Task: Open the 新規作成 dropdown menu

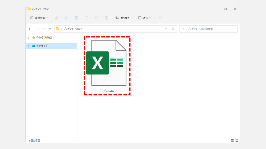Action: pos(39,18)
